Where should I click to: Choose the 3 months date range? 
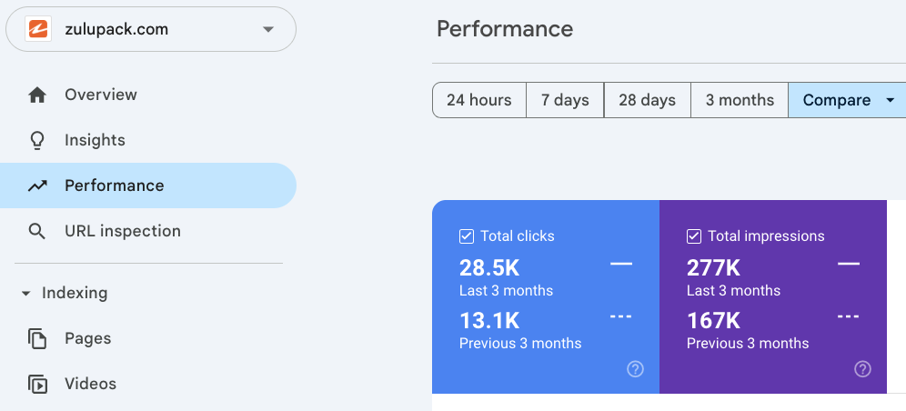[740, 100]
